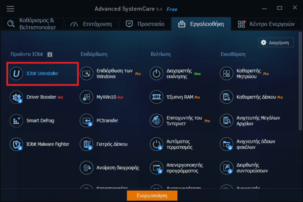This screenshot has height=202, width=303.
Task: Open Smart Defrag icon
Action: (x=17, y=121)
